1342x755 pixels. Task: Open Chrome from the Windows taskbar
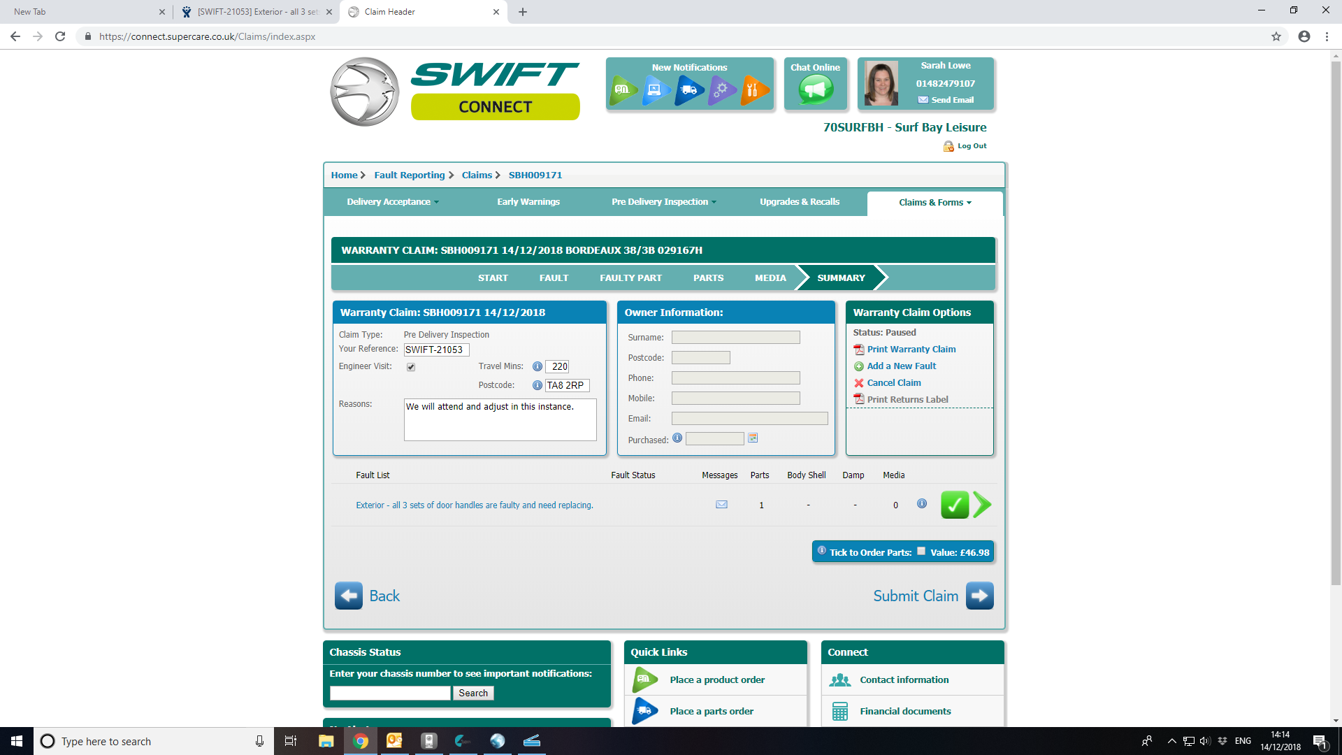[x=361, y=741]
